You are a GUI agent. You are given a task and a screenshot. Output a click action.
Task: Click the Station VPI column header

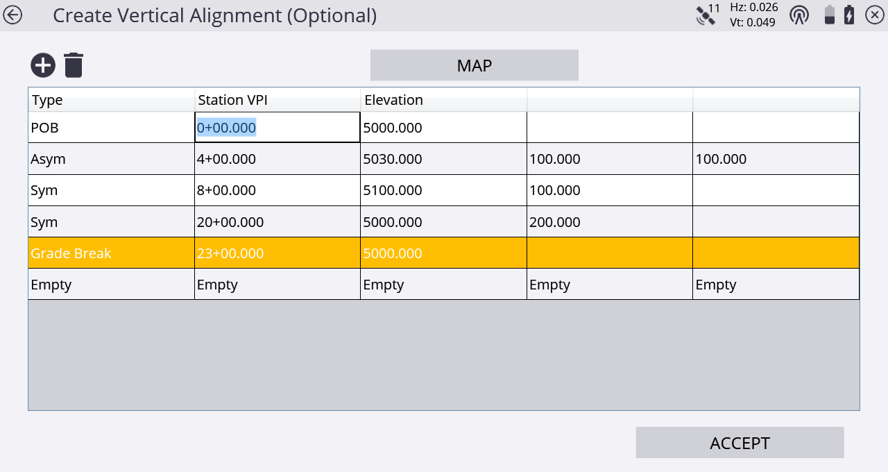pyautogui.click(x=277, y=100)
